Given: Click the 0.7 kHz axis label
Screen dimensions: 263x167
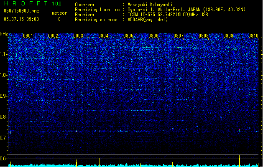Looking at the screenshot, I should [4, 138].
